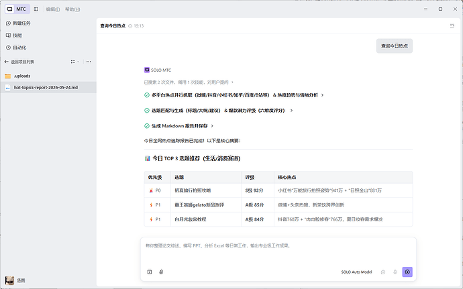Viewport: 463px width, 289px height.
Task: Click the microphone voice input icon
Action: pyautogui.click(x=395, y=272)
